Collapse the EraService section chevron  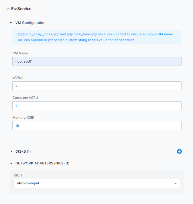7,9
